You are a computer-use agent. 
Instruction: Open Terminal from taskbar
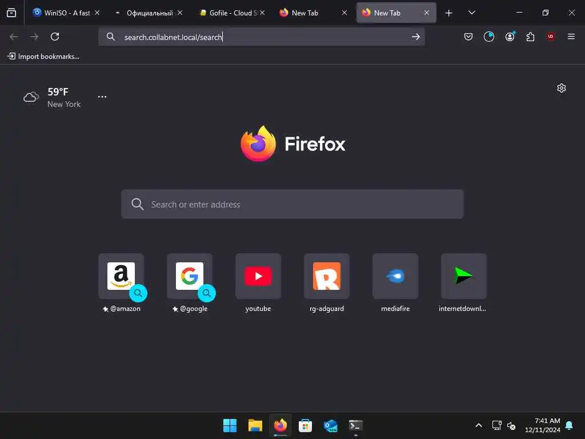click(355, 425)
